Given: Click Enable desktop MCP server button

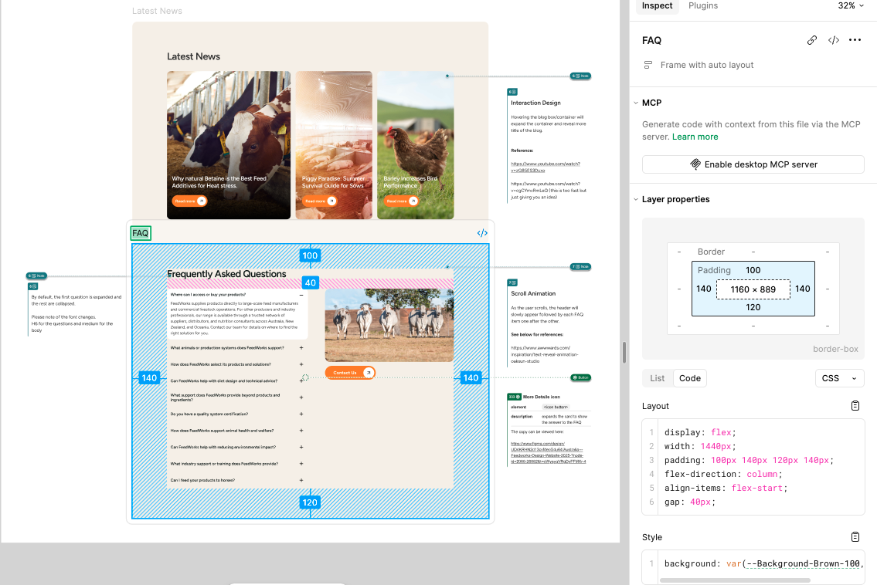Looking at the screenshot, I should (753, 164).
